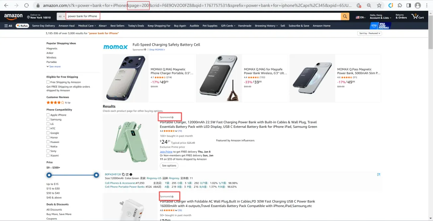Check the Free Shipping by Amazon box
The width and height of the screenshot is (433, 221).
point(48,82)
